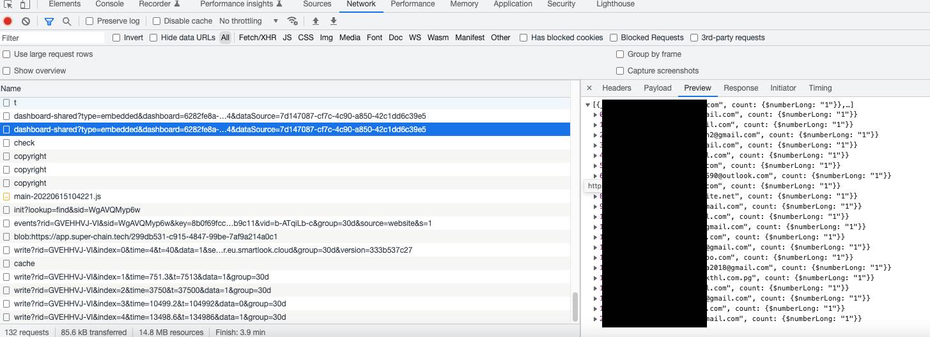Close the request details panel
This screenshot has height=337, width=930.
click(x=589, y=88)
